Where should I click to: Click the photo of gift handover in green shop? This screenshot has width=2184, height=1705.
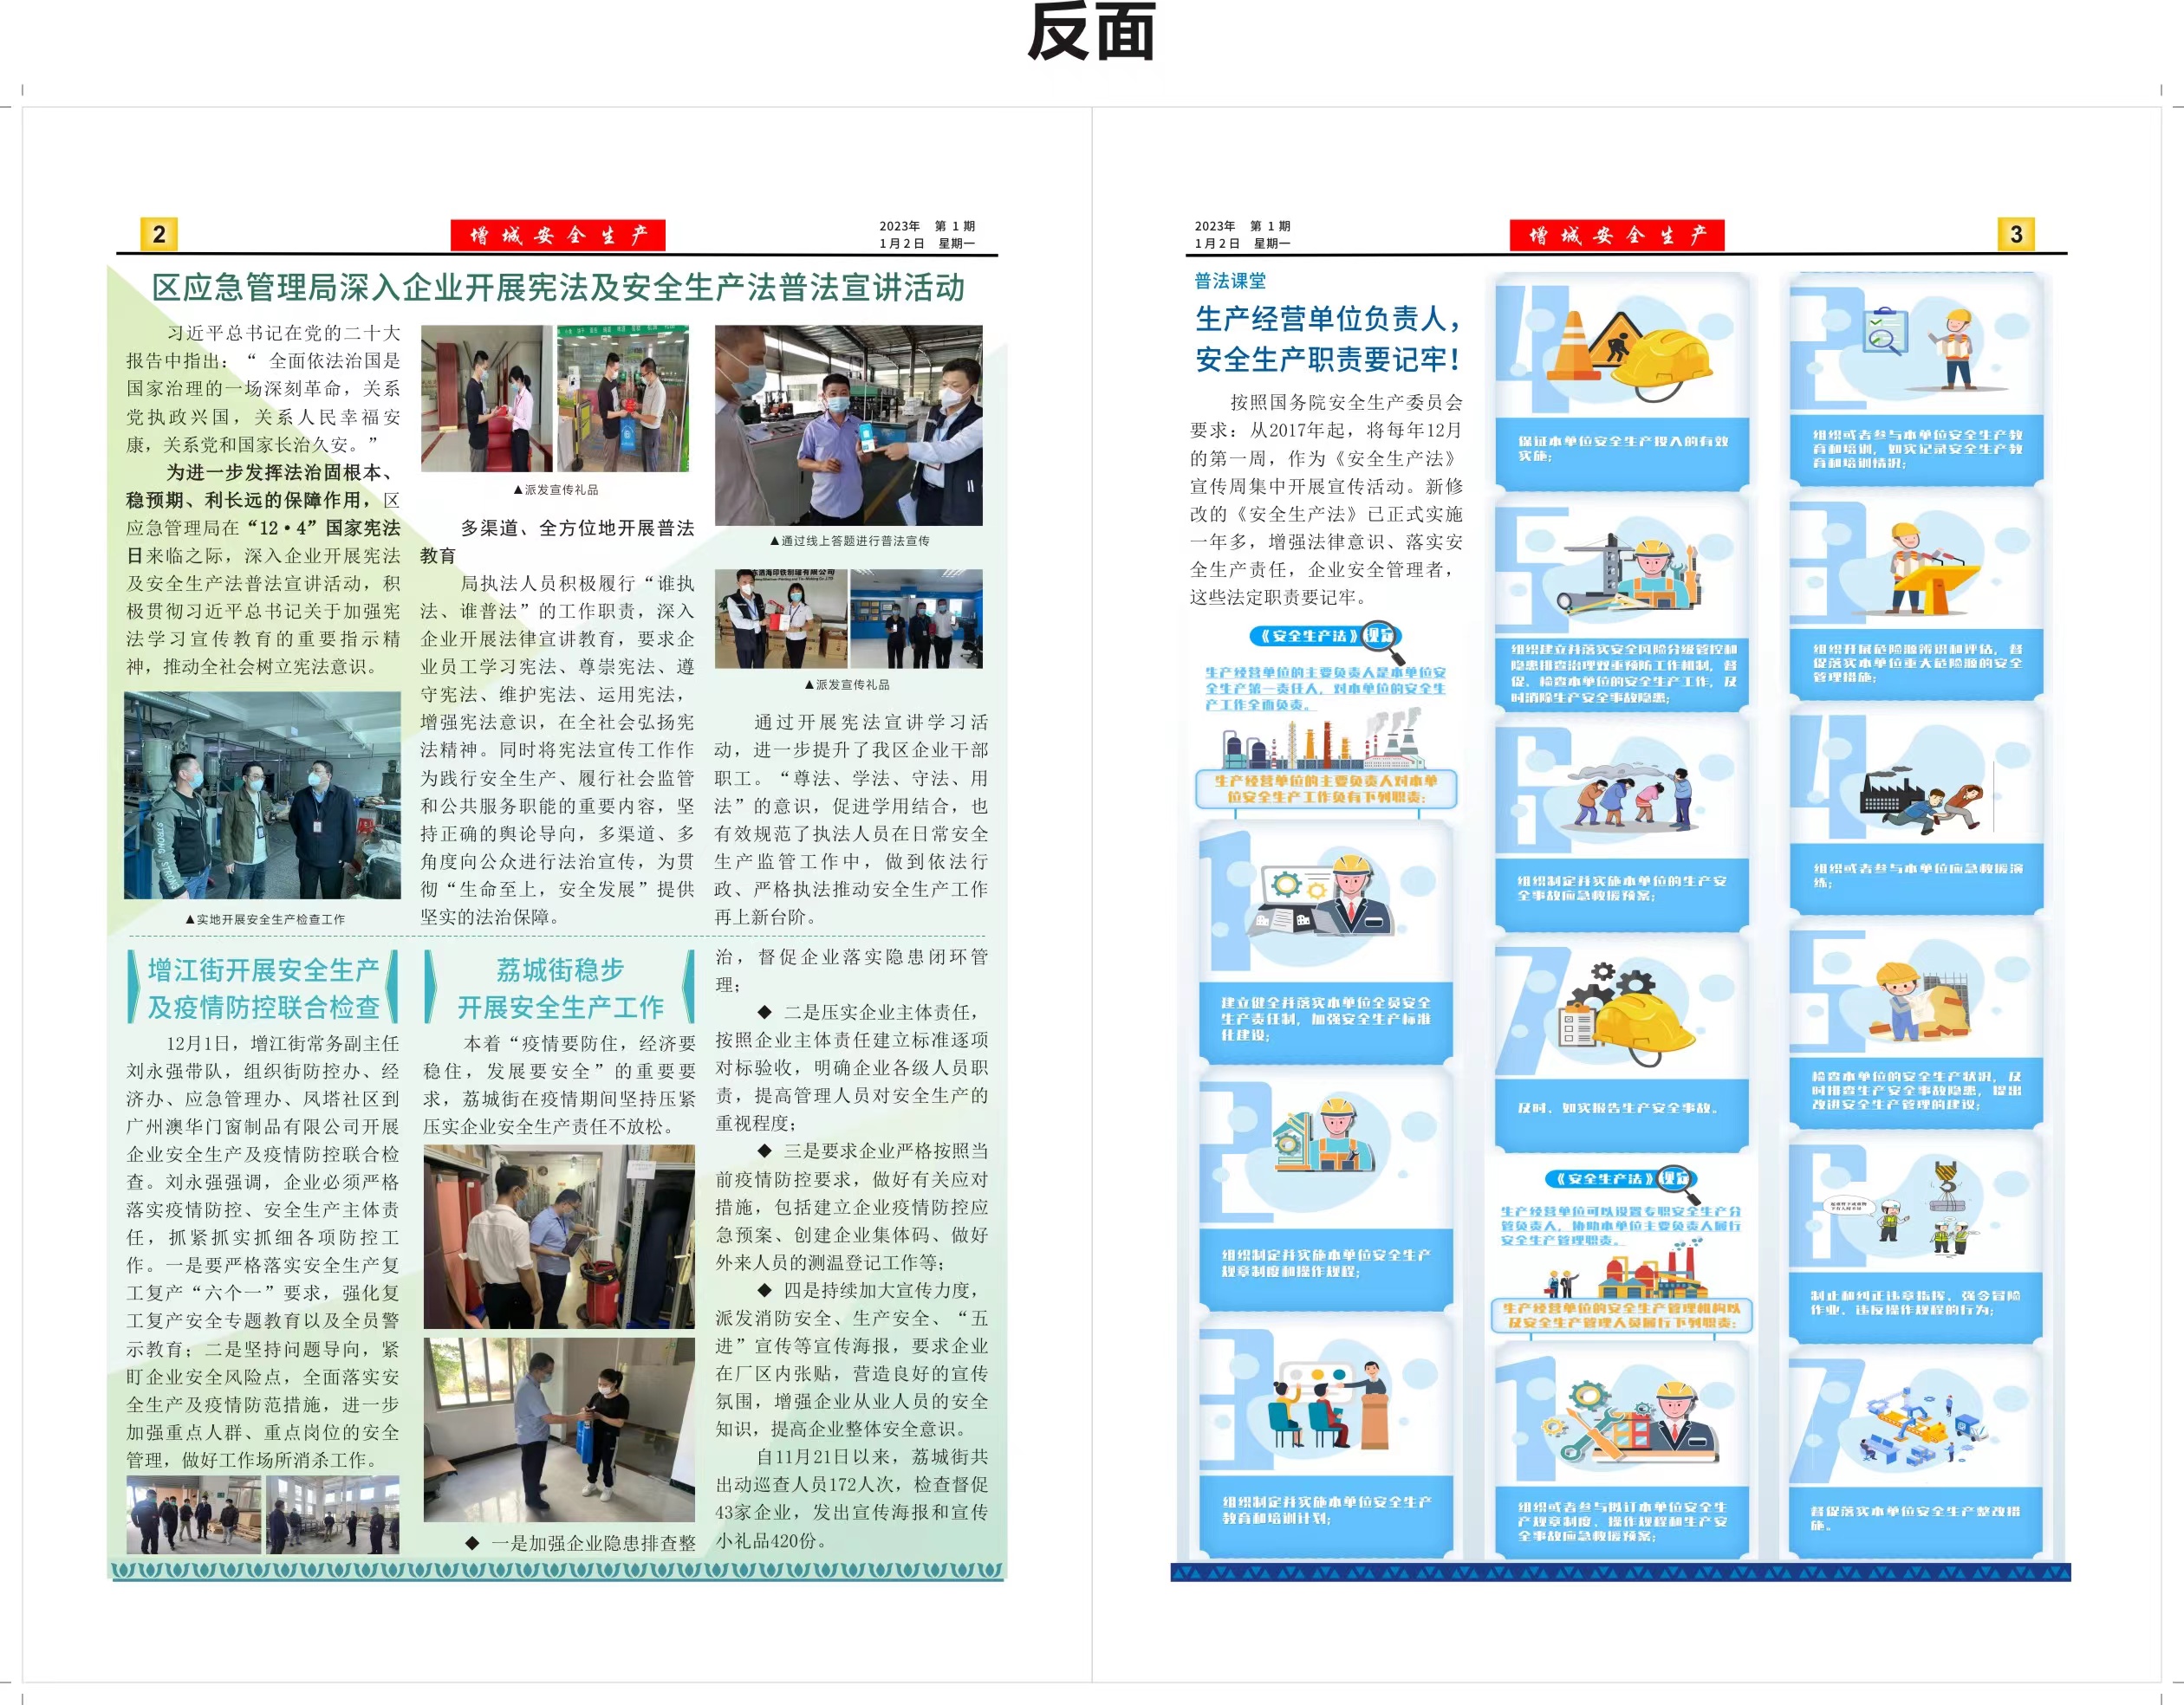coord(623,398)
